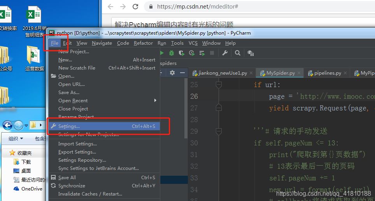
Task: Click the padlock icon in address bar
Action: coord(151,7)
